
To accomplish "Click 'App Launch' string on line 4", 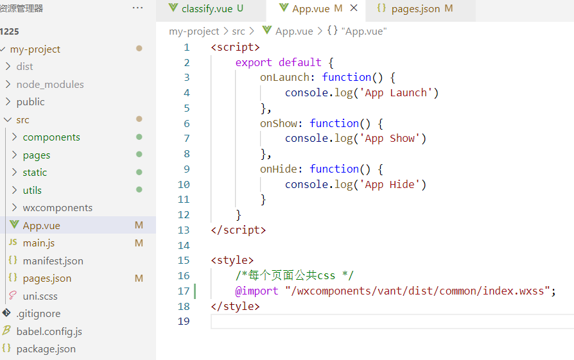I will tap(396, 92).
